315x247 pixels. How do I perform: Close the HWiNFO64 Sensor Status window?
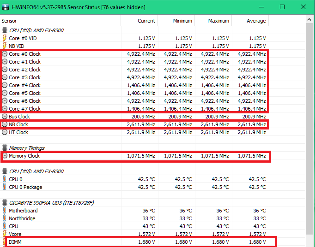pyautogui.click(x=303, y=7)
